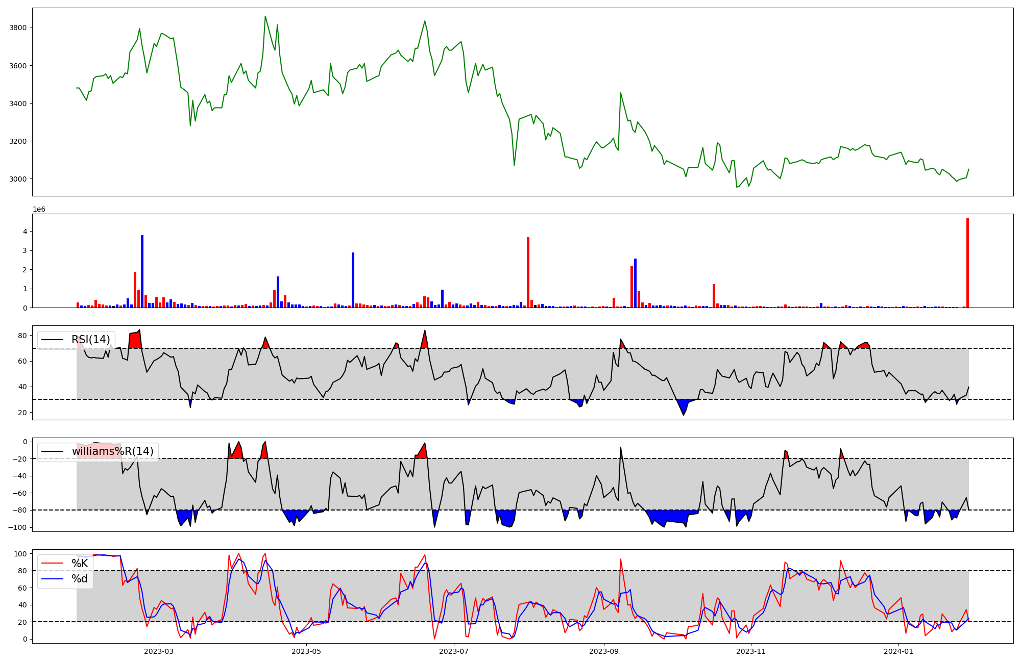Screen dimensions: 1021x663
Task: Click the 2023-03 x-axis date label
Action: [159, 651]
